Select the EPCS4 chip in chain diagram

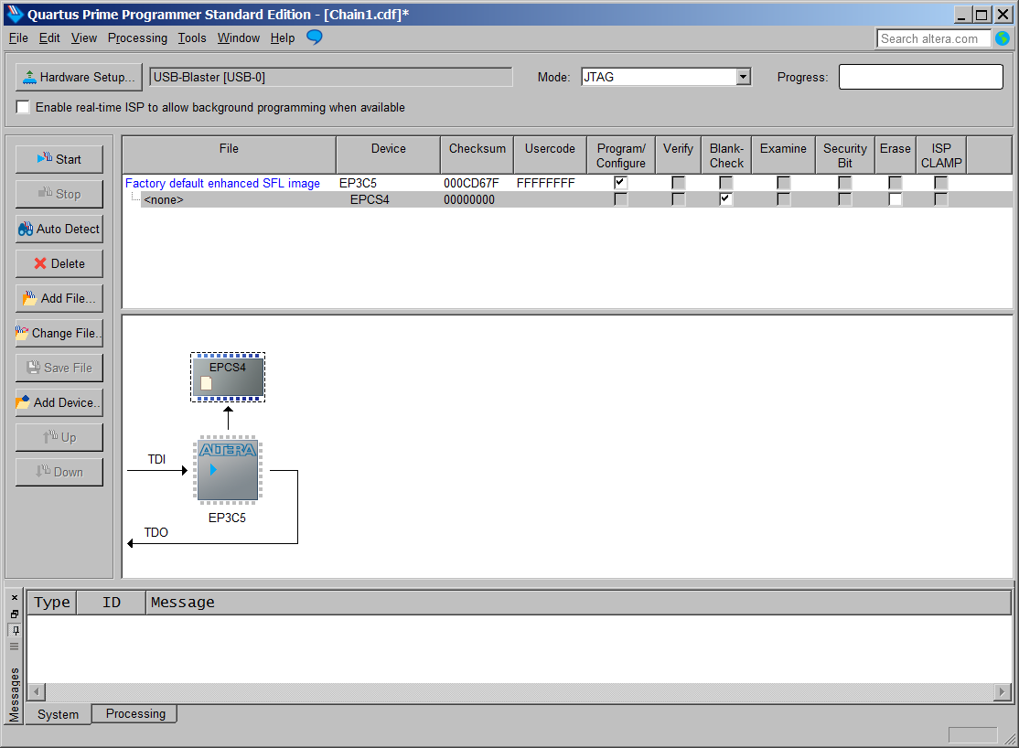(x=228, y=377)
